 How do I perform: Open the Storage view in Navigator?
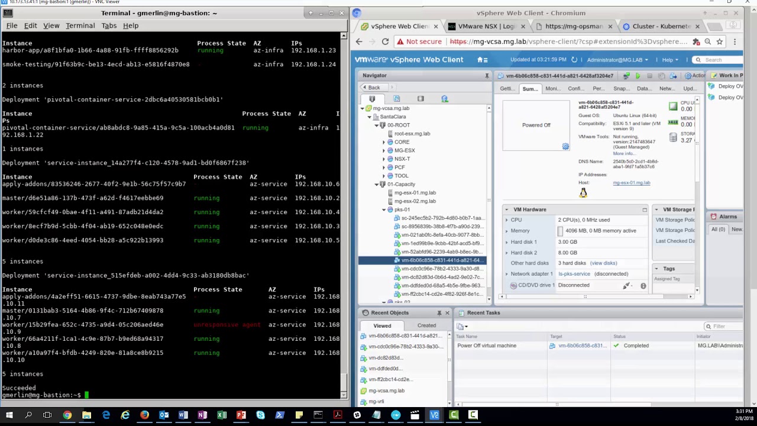pos(420,99)
